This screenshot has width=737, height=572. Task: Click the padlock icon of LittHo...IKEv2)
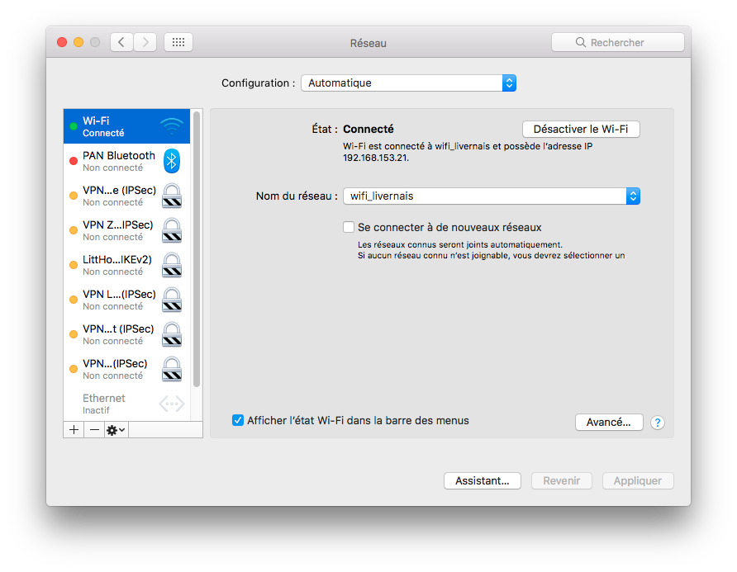172,265
